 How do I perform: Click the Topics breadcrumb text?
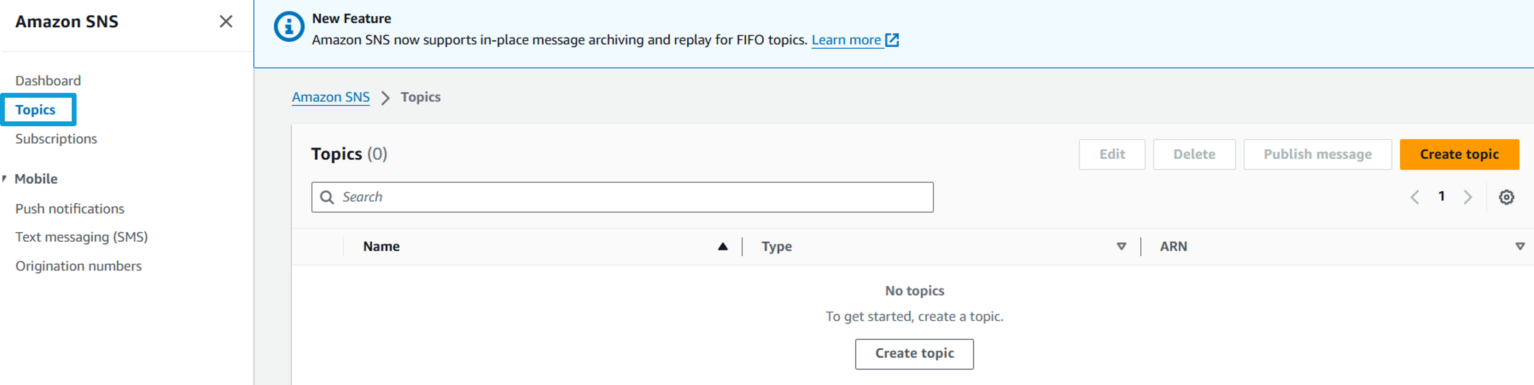tap(420, 97)
